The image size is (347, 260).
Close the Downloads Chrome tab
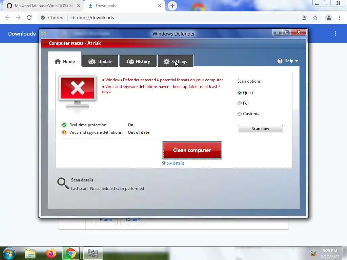tap(160, 6)
